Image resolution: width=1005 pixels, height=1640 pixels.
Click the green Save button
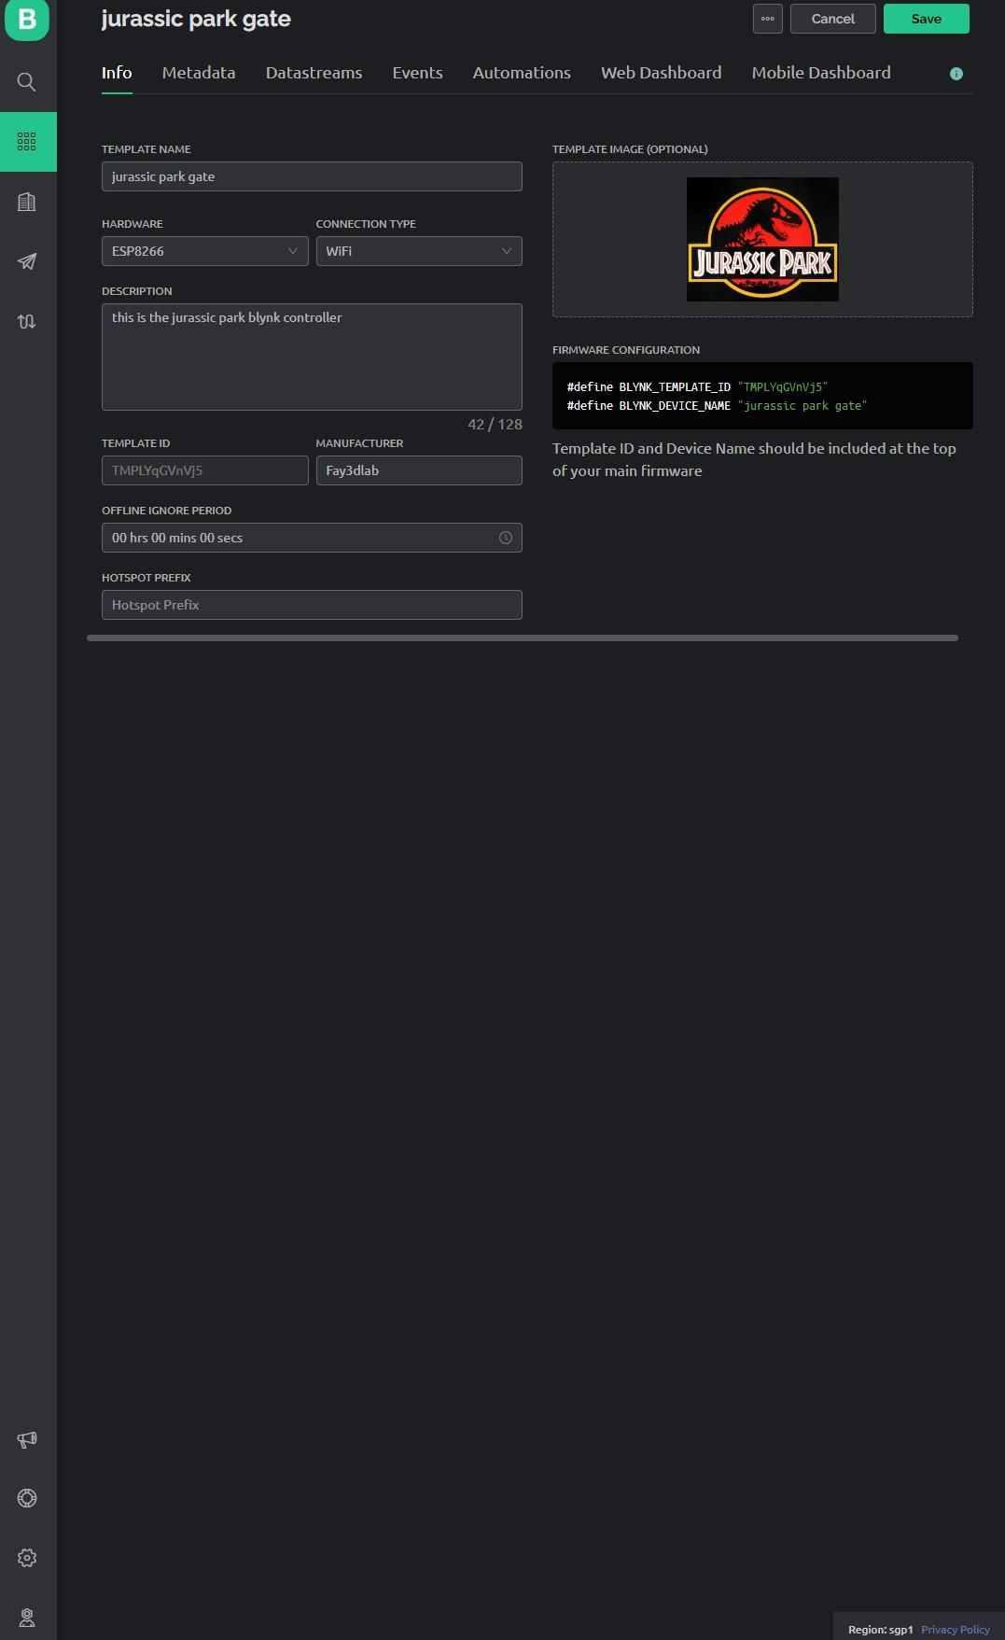pyautogui.click(x=927, y=19)
